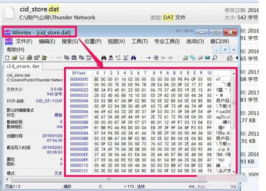Viewport: 266px width, 191px height.
Task: Open the 搜索(S) menu
Action: (70, 41)
